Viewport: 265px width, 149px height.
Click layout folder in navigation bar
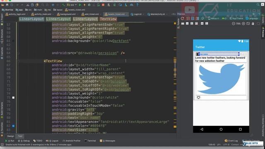click(x=58, y=10)
